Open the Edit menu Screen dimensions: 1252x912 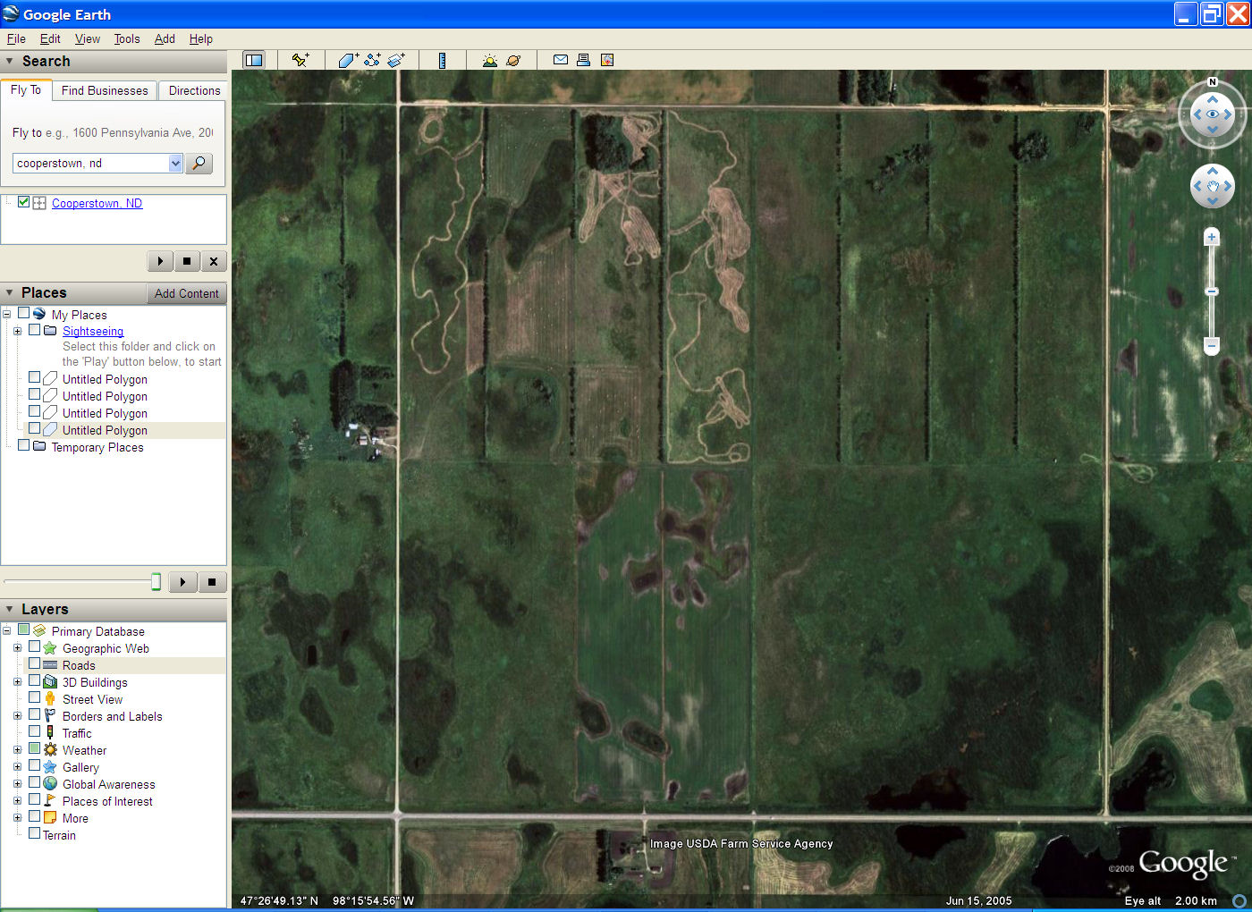50,38
